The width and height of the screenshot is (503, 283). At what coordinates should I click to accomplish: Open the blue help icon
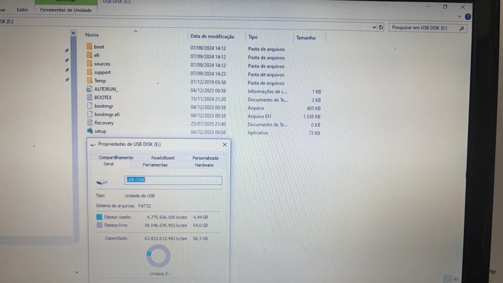pos(468,17)
